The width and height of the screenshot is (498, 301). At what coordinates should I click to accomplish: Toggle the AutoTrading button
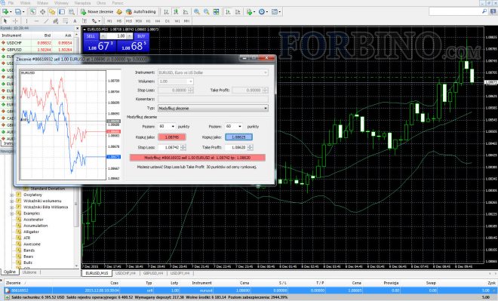pos(141,12)
